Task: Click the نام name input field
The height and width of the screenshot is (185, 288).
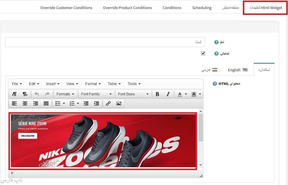Action: (x=105, y=42)
